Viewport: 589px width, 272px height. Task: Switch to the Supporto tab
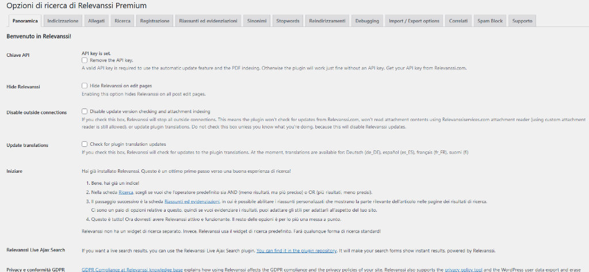pyautogui.click(x=522, y=21)
